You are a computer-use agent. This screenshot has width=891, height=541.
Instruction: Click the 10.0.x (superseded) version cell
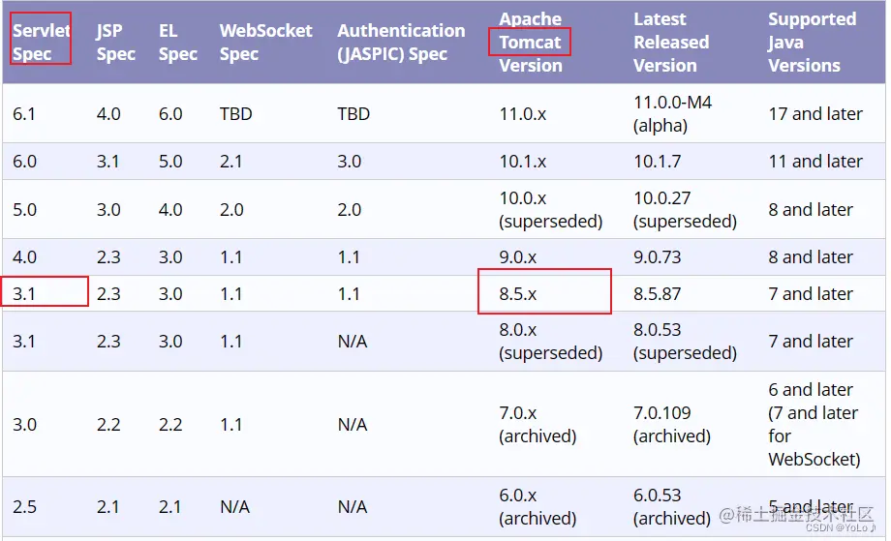(551, 209)
